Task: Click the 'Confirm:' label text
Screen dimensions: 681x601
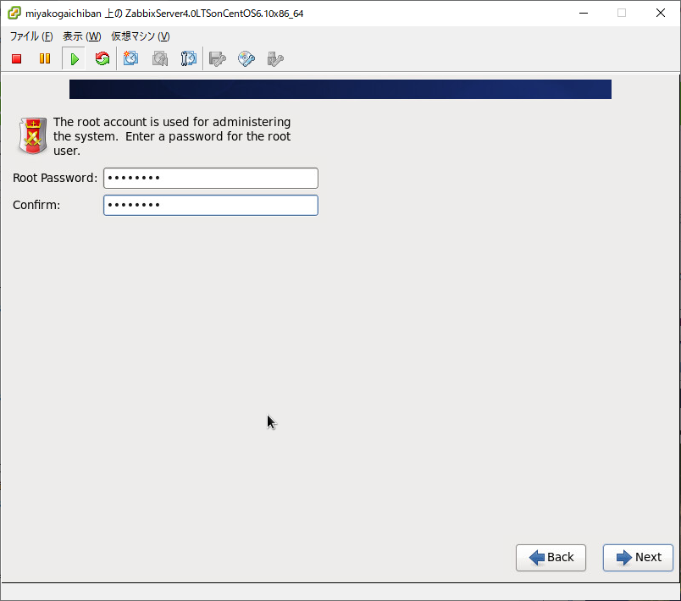Action: pyautogui.click(x=36, y=205)
